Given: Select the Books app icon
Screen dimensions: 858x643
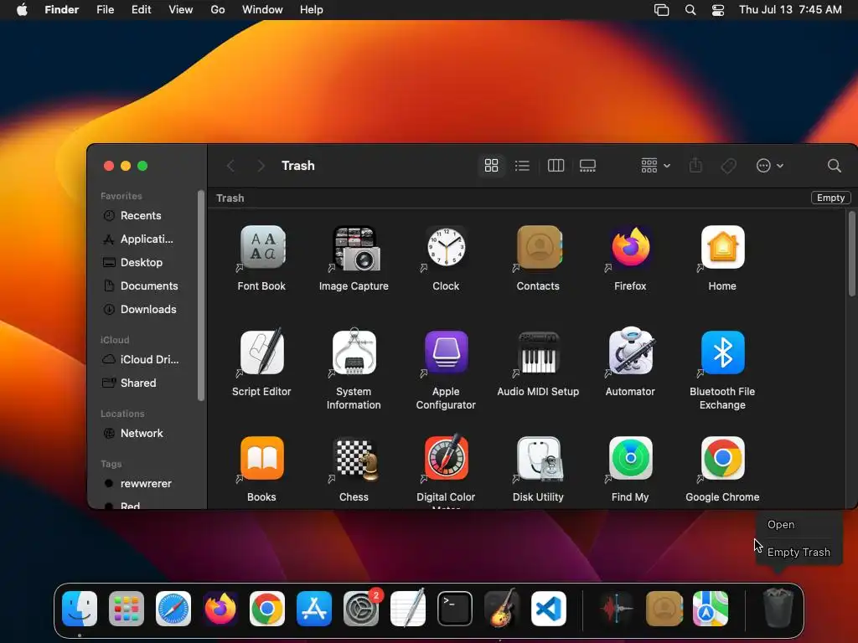Looking at the screenshot, I should (x=262, y=458).
